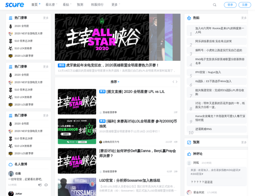The image size is (255, 196).
Task: Go to next 推荐 page arrow
Action: point(177,82)
